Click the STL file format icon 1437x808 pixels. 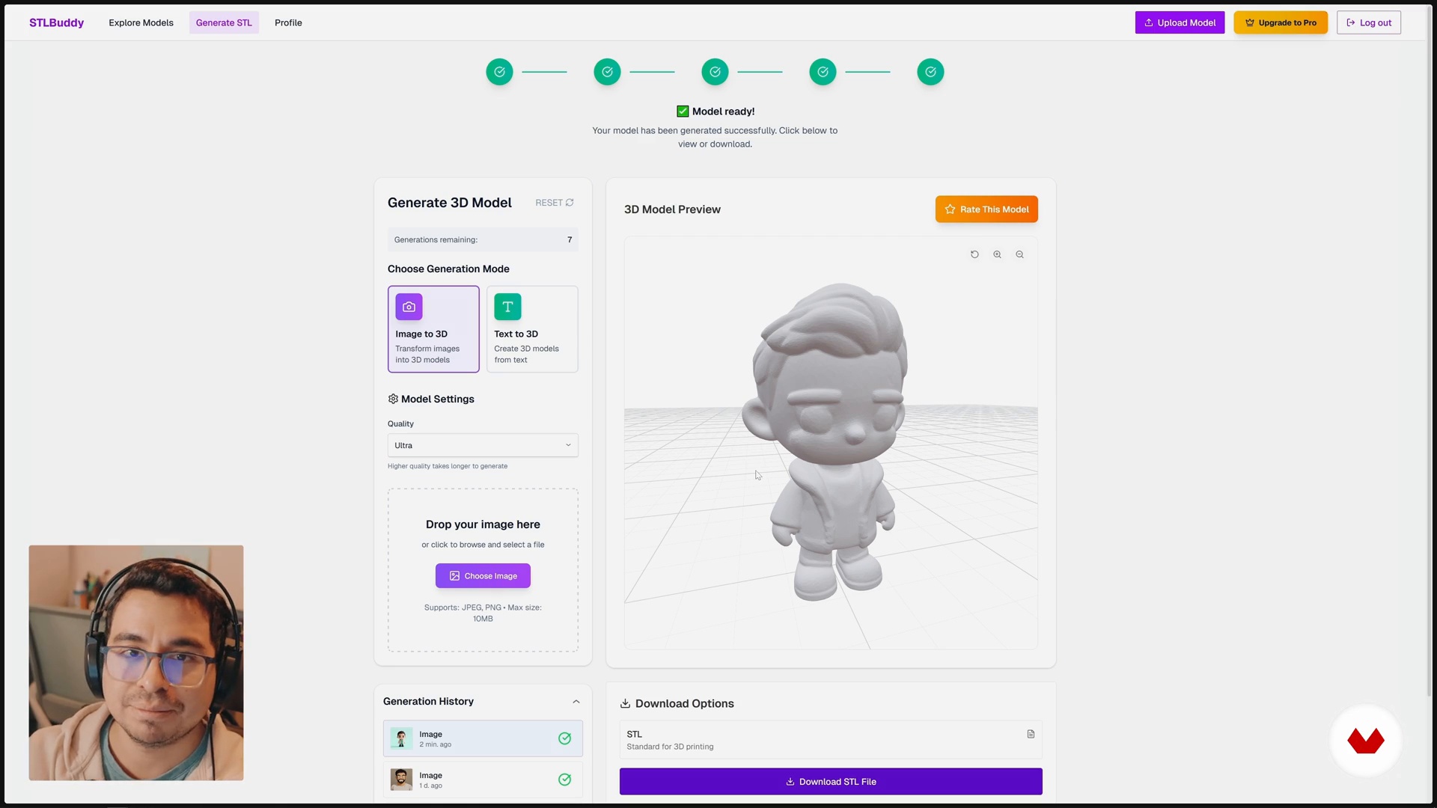(x=1031, y=734)
